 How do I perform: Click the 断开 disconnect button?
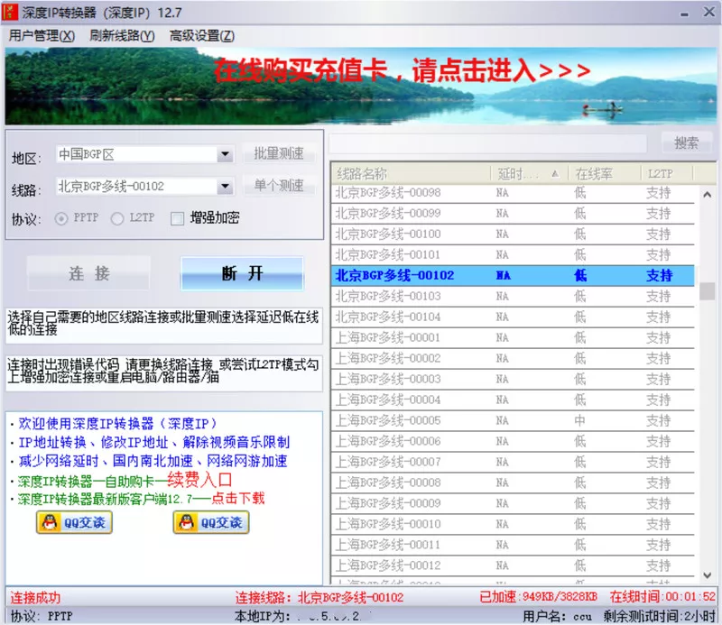tap(242, 273)
